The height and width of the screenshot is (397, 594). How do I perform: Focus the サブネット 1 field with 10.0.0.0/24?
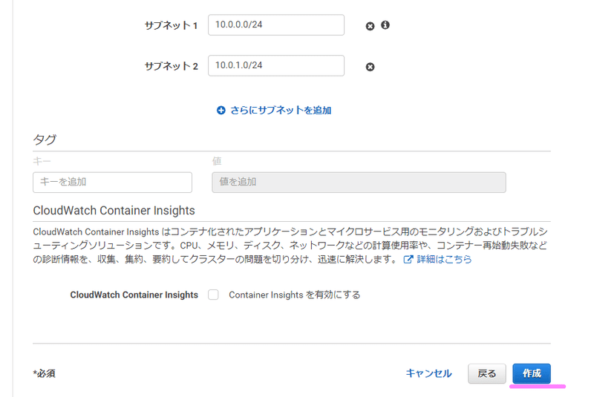coord(276,25)
